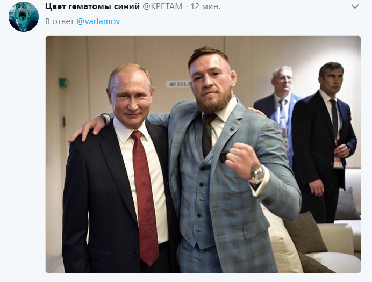Open the tweet author's round avatar

(x=24, y=17)
